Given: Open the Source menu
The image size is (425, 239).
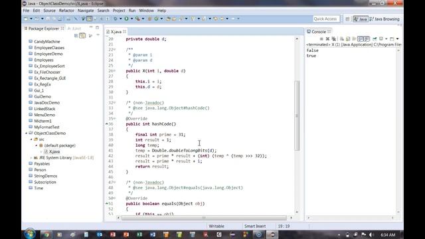Looking at the screenshot, I should click(49, 11).
